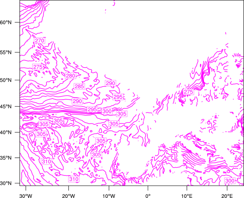This screenshot has width=244, height=198.
Task: Select the 45°N latitude axis label
Action: point(6,106)
